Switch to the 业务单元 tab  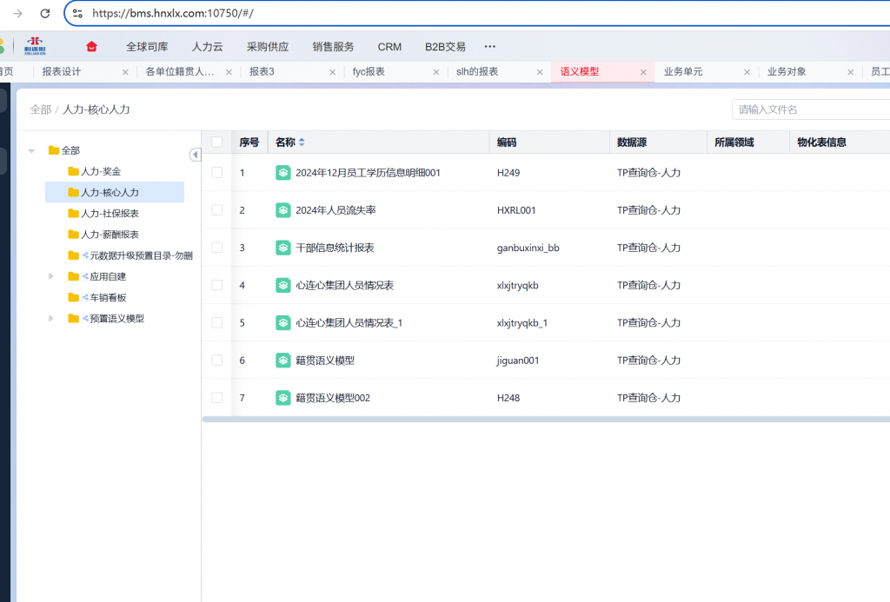[683, 72]
